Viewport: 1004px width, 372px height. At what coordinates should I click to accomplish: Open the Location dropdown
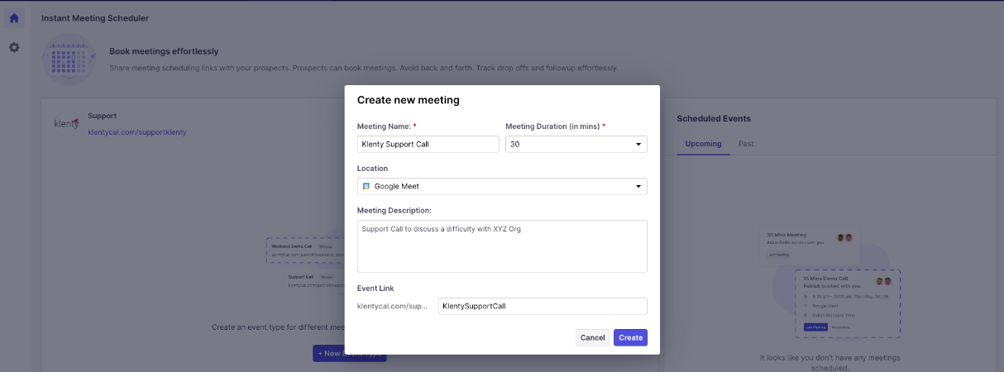502,187
